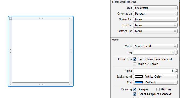The height and width of the screenshot is (98, 180).
Task: Click the Tag stepper arrows
Action: tap(176, 52)
